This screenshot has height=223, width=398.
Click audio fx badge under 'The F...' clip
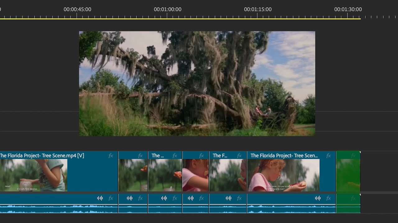239,198
